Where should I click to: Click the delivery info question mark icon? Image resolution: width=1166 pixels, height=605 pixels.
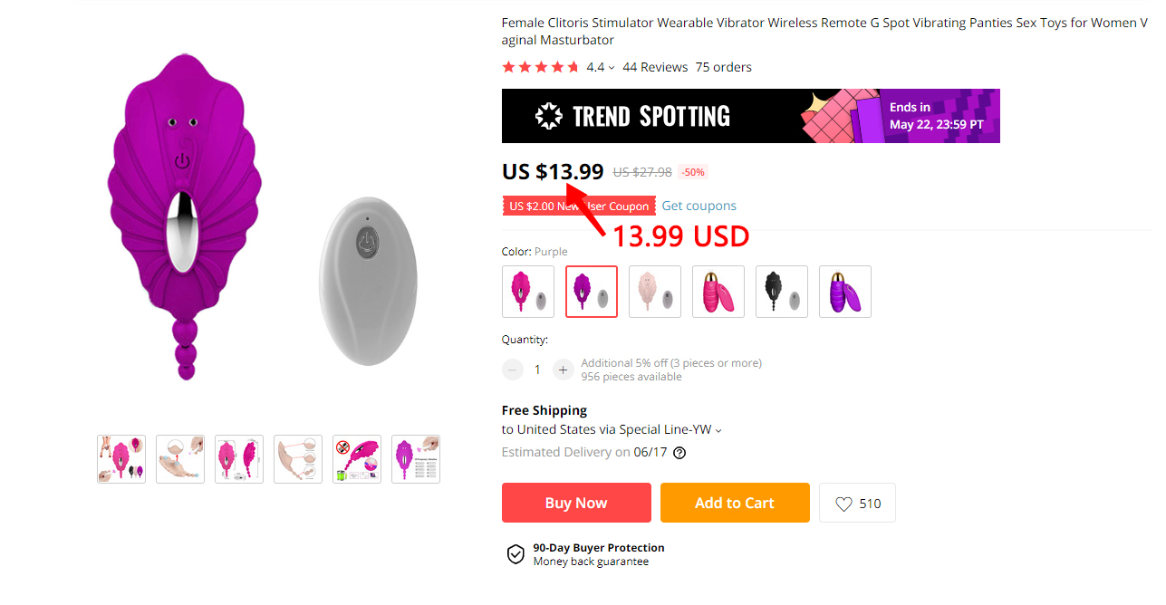pos(679,453)
